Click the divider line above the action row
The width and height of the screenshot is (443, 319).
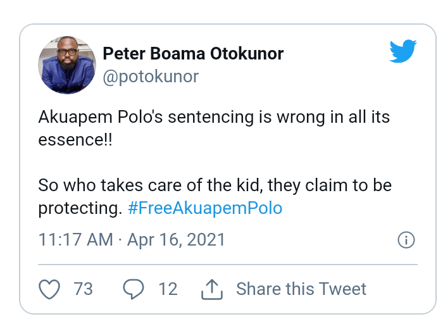click(x=228, y=265)
